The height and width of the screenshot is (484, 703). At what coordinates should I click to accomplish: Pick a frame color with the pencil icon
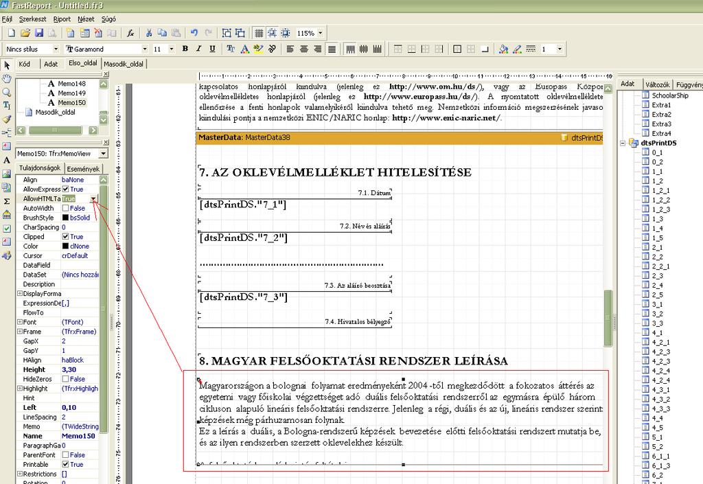click(517, 49)
